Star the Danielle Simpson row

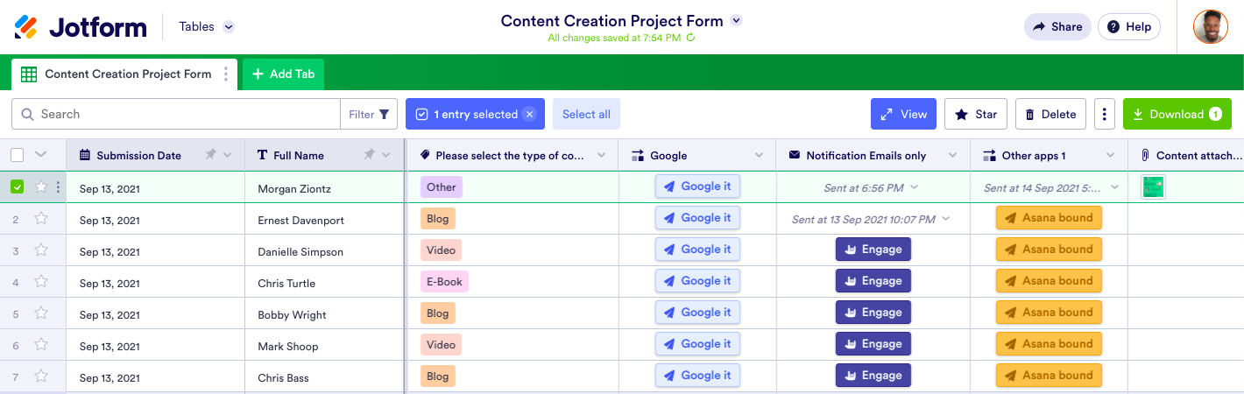41,251
